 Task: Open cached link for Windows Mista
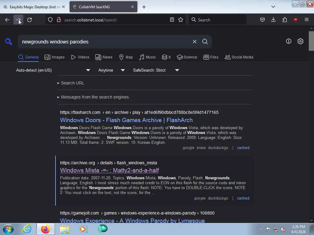243,198
